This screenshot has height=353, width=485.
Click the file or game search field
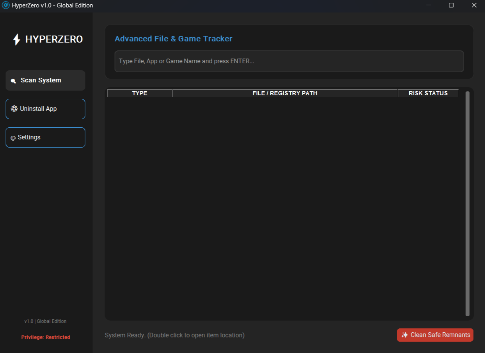tap(289, 61)
